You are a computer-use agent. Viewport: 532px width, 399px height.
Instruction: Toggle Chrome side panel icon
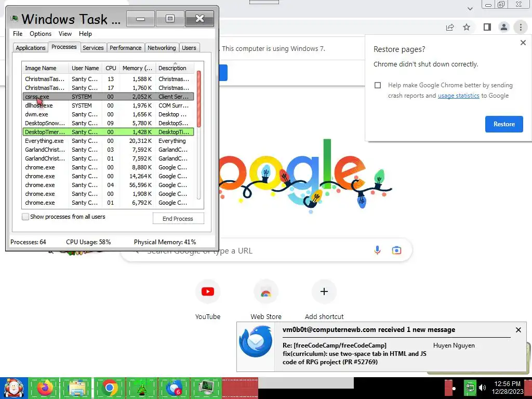[x=487, y=27]
